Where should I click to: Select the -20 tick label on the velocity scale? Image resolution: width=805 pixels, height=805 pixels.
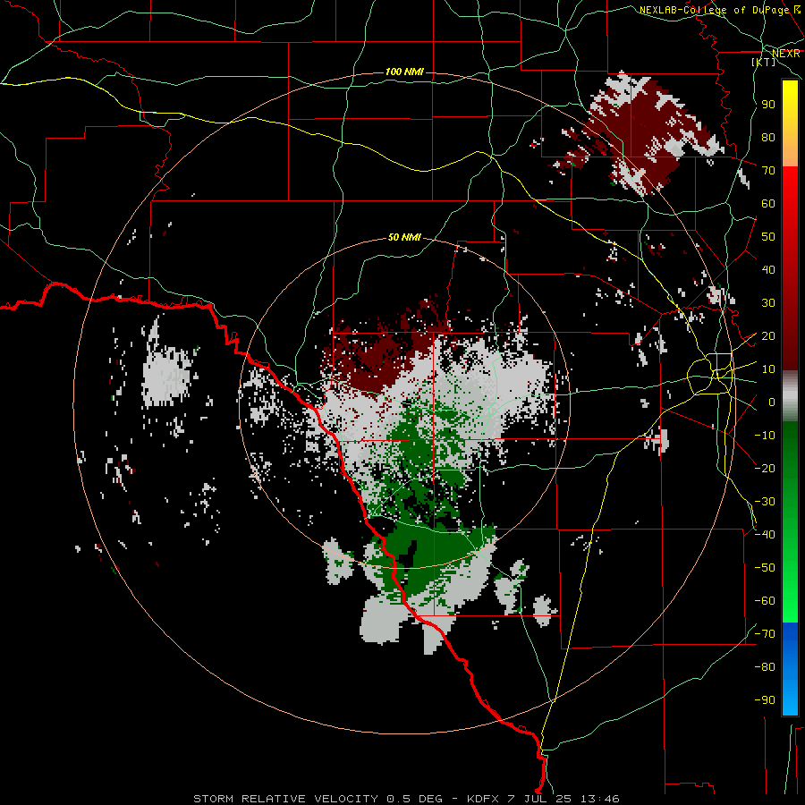pyautogui.click(x=765, y=468)
